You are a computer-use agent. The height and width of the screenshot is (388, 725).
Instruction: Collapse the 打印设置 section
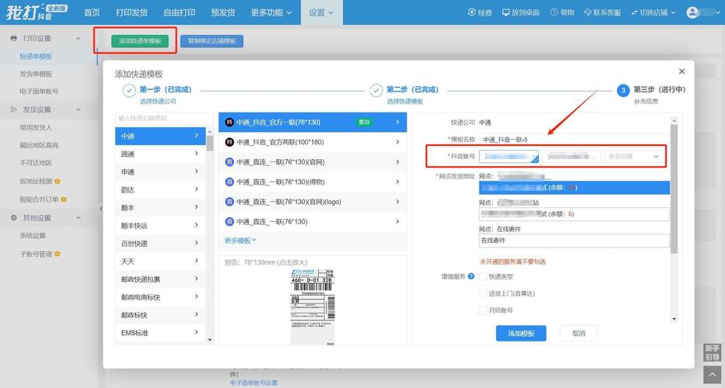(78, 38)
